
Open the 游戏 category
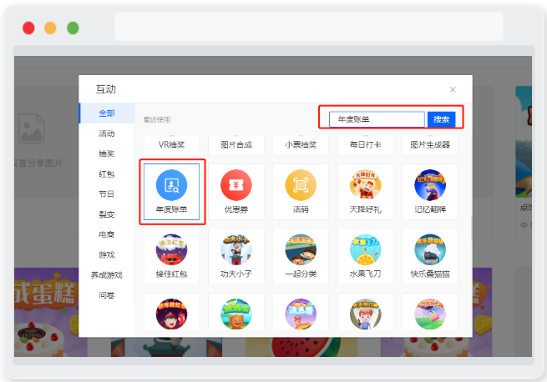click(107, 254)
